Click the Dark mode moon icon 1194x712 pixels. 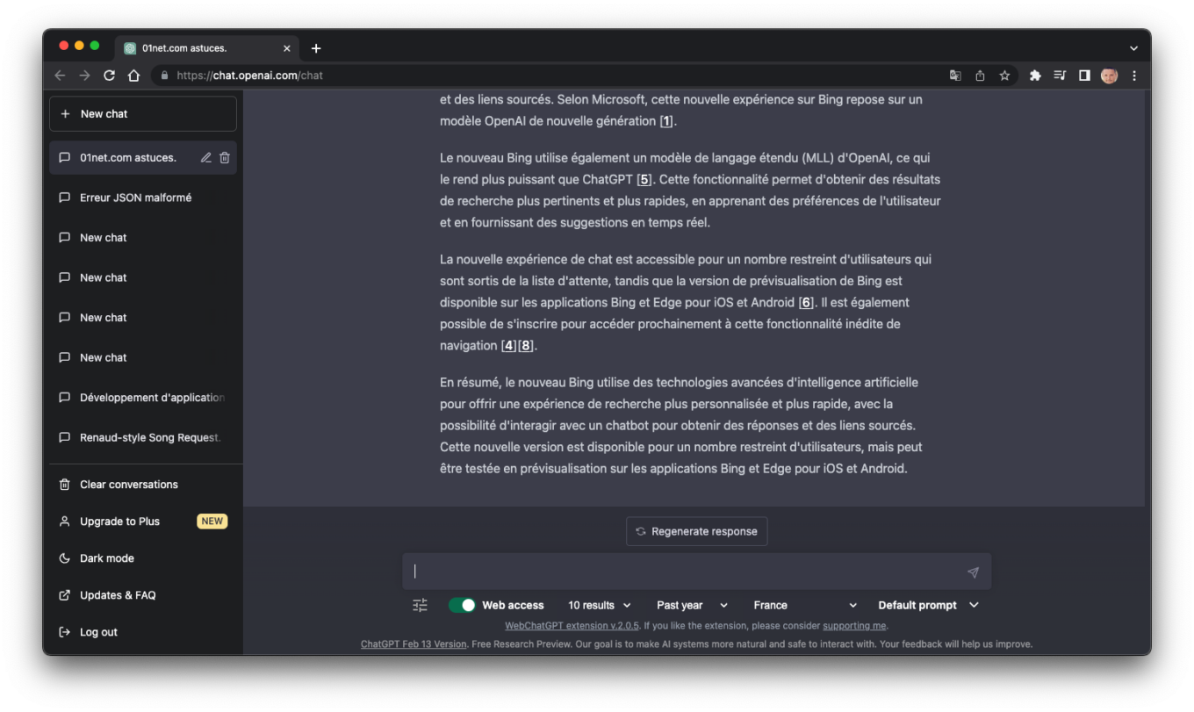[x=64, y=558]
